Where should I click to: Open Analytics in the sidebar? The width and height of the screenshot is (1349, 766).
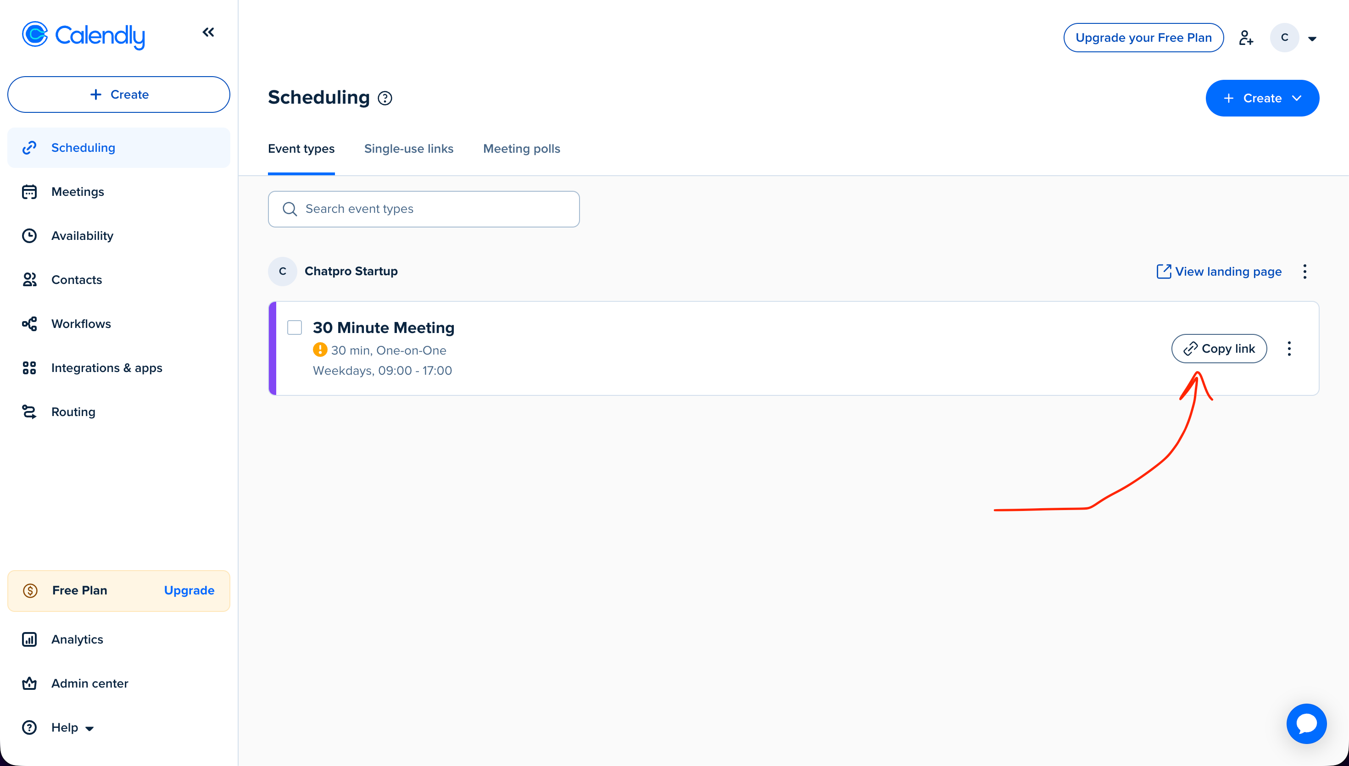point(77,639)
